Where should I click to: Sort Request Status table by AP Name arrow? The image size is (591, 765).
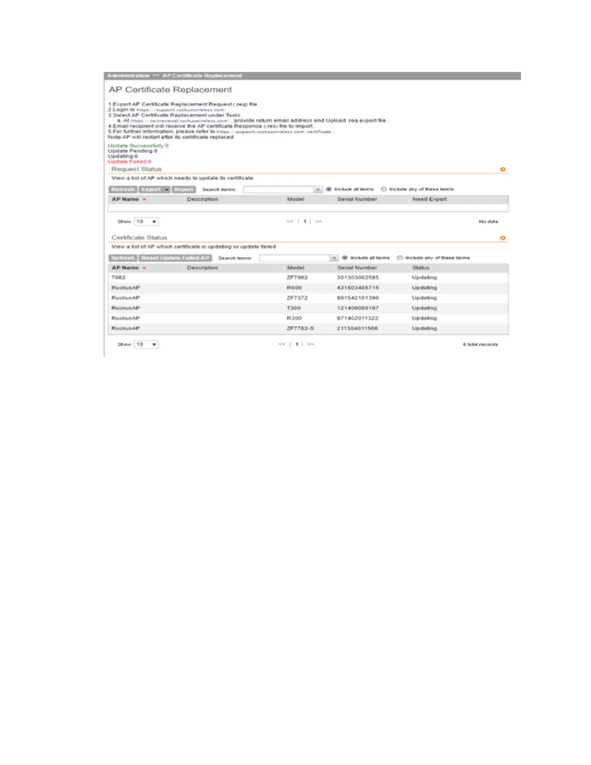point(144,199)
